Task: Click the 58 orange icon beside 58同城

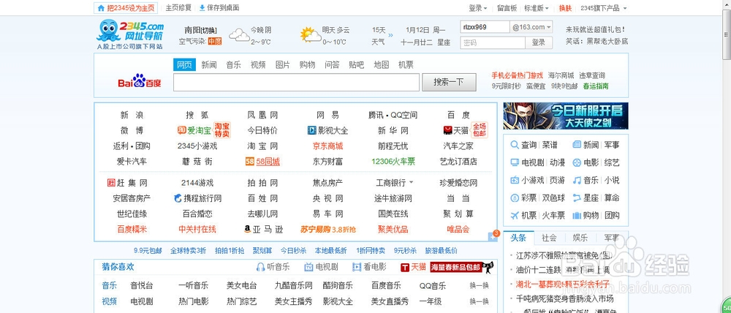Action: (249, 162)
